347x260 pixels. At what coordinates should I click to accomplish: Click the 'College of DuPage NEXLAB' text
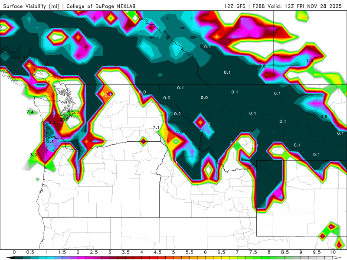pyautogui.click(x=101, y=6)
